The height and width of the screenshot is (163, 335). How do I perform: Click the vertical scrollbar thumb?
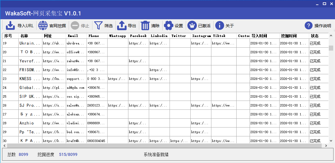tap(331, 48)
